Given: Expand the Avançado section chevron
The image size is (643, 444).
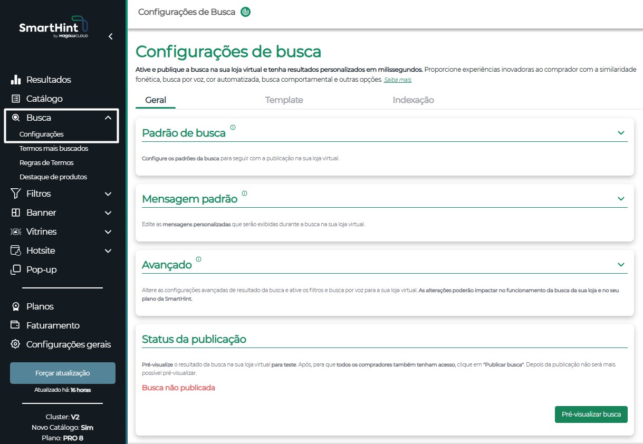Looking at the screenshot, I should (x=621, y=265).
